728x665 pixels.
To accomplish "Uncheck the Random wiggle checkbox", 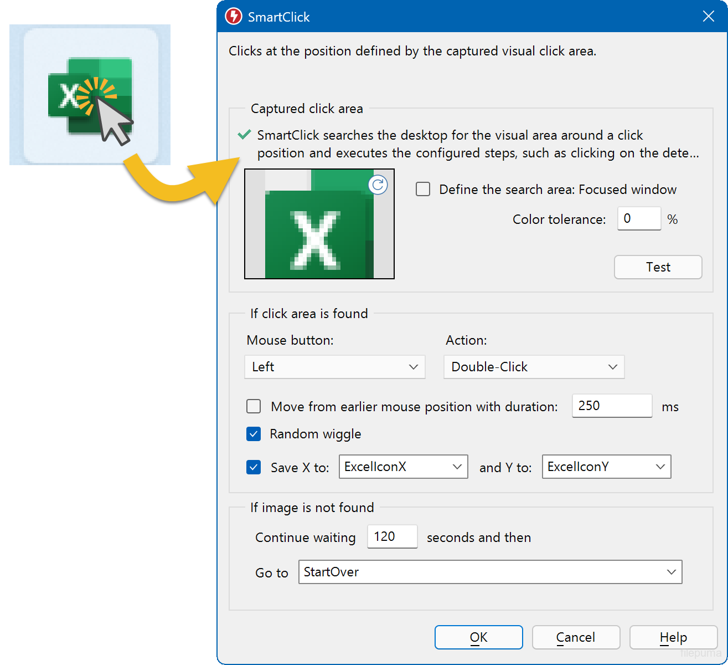I will (254, 434).
